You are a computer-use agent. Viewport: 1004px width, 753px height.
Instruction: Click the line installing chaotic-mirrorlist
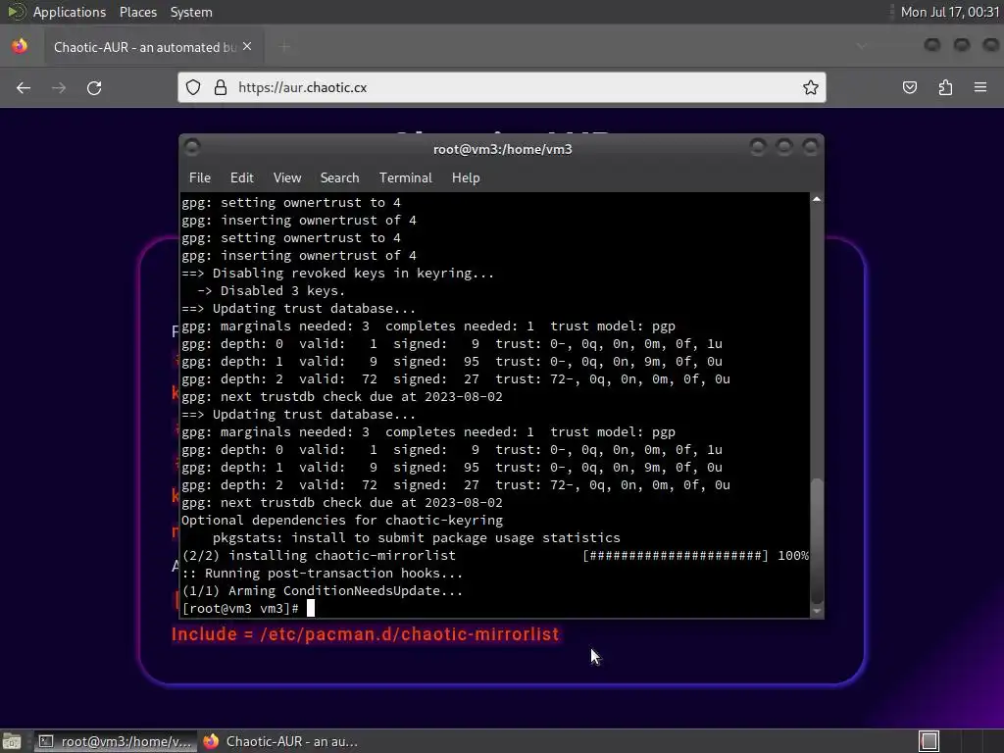[x=319, y=555]
